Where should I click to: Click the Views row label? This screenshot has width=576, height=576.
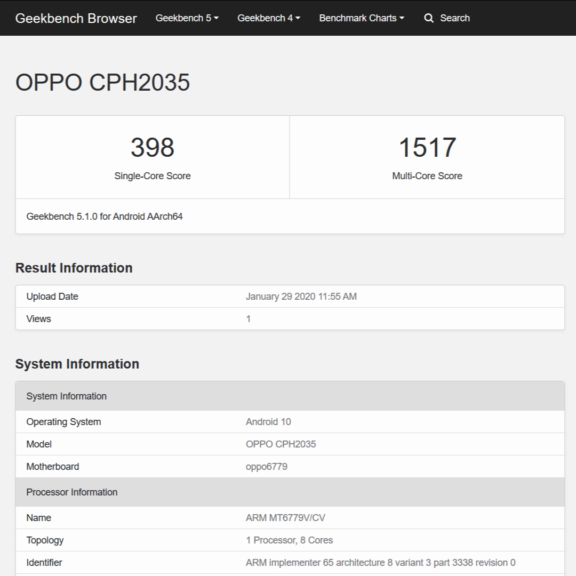[x=38, y=319]
